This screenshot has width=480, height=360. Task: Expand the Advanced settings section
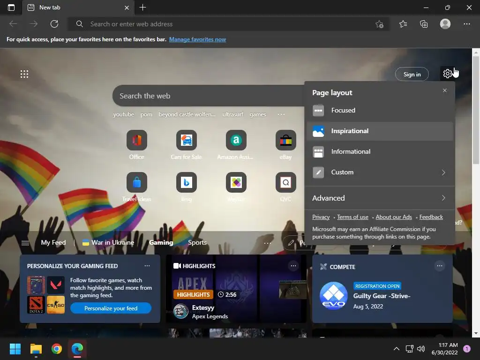click(380, 198)
